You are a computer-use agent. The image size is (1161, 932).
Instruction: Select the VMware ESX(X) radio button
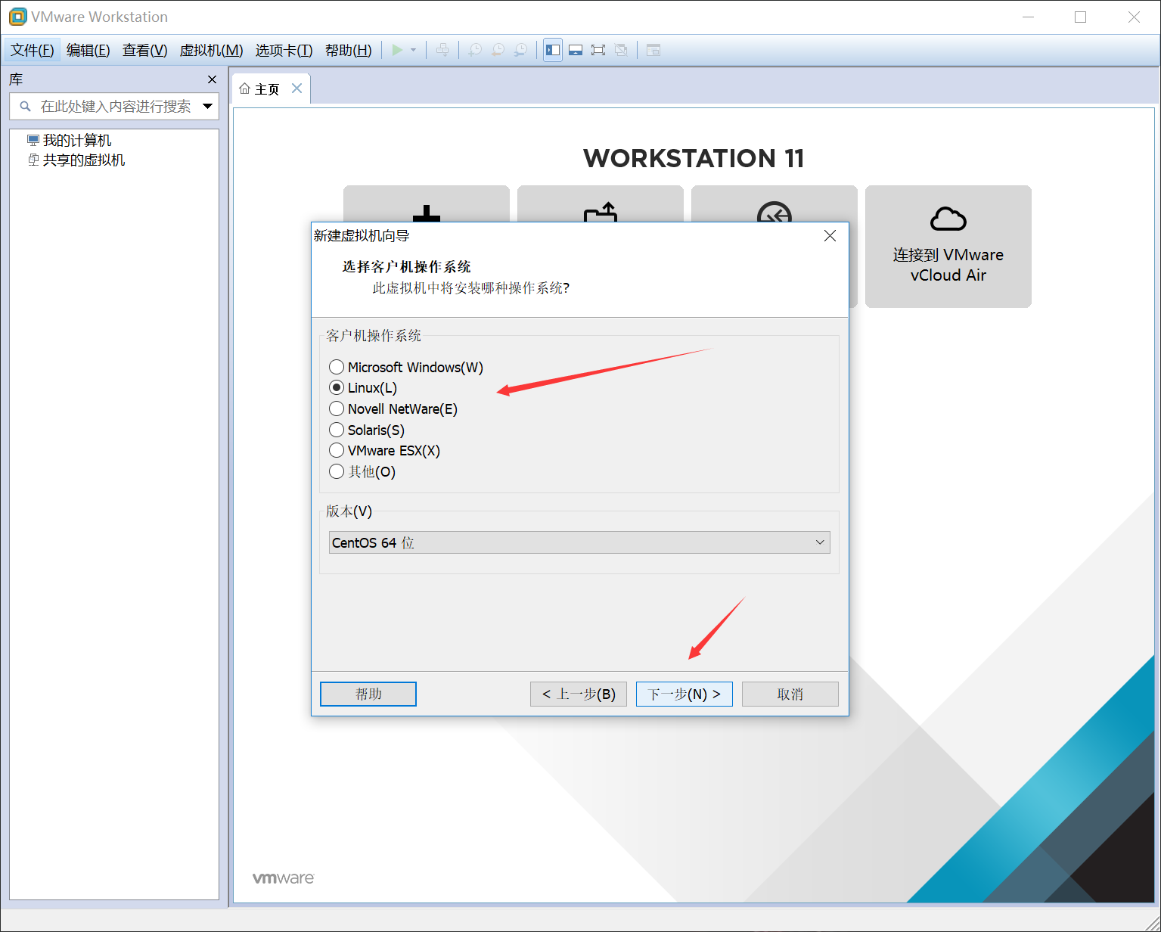tap(337, 450)
